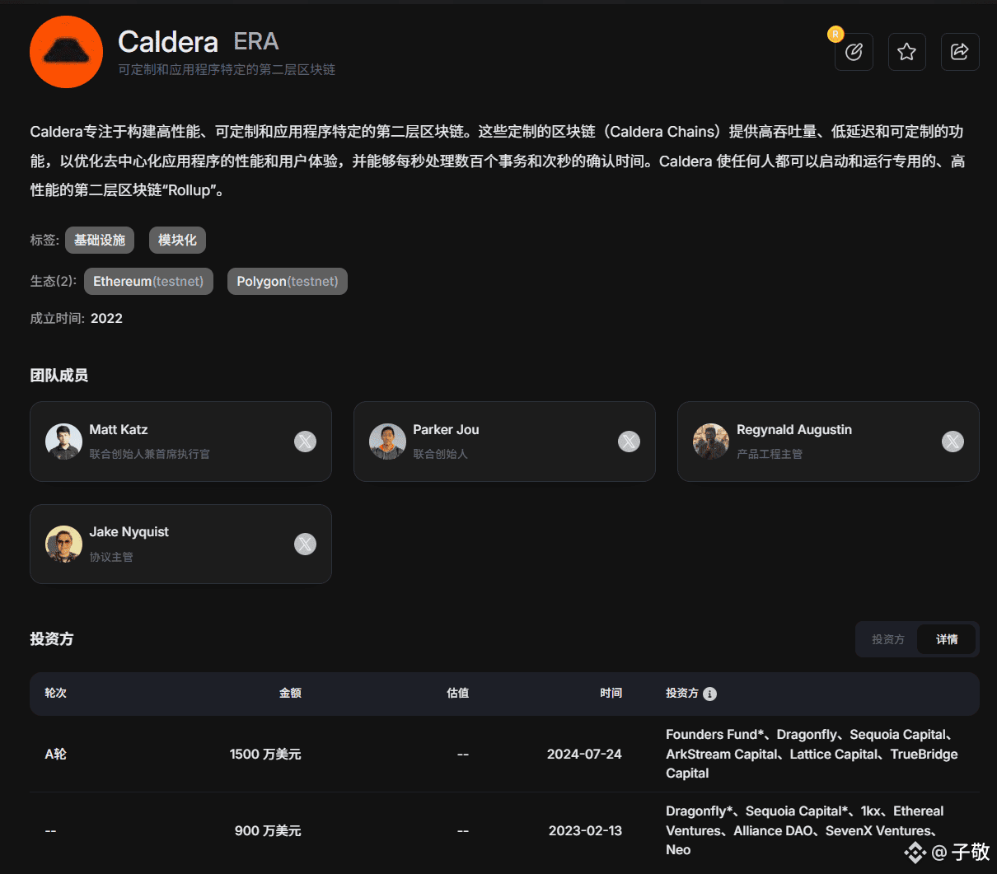Click the 估值 column header
This screenshot has width=997, height=874.
(457, 693)
